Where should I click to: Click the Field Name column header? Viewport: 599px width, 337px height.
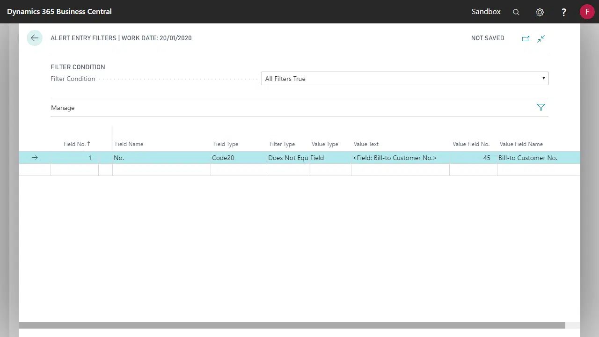pos(129,144)
